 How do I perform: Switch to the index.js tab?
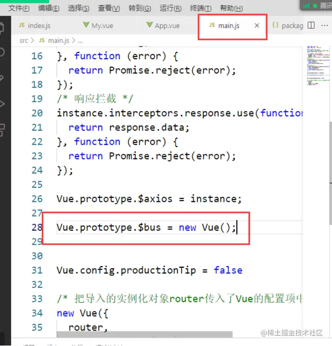(35, 25)
